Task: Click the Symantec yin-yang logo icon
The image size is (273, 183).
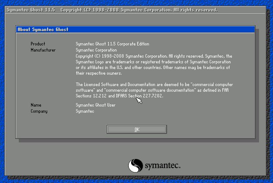Action: pos(136,166)
